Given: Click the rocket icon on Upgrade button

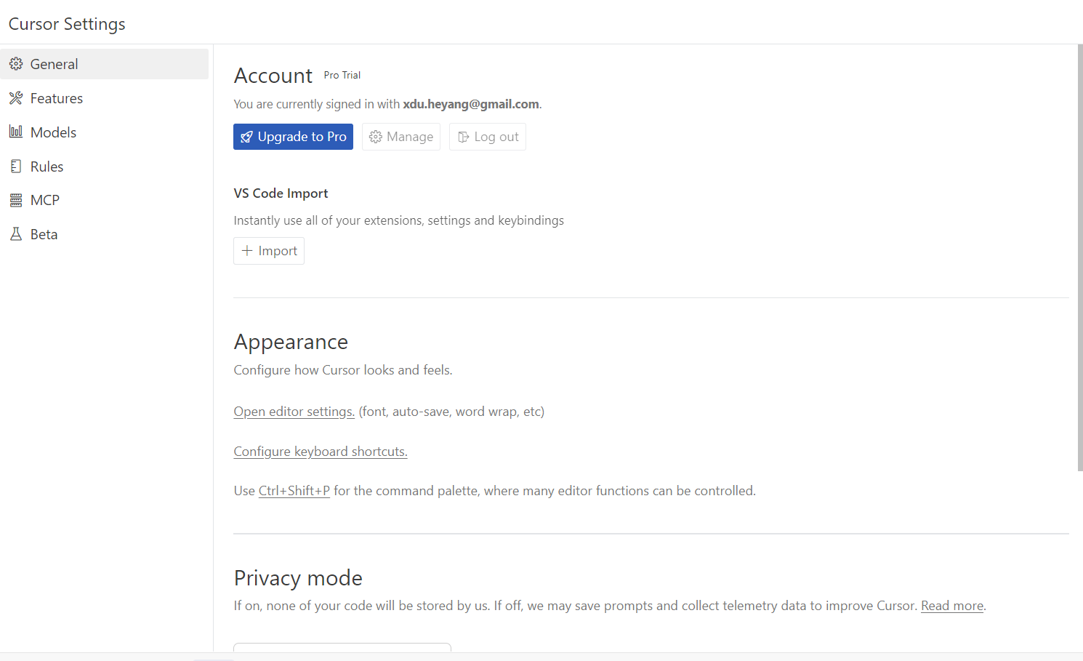Looking at the screenshot, I should pos(247,137).
